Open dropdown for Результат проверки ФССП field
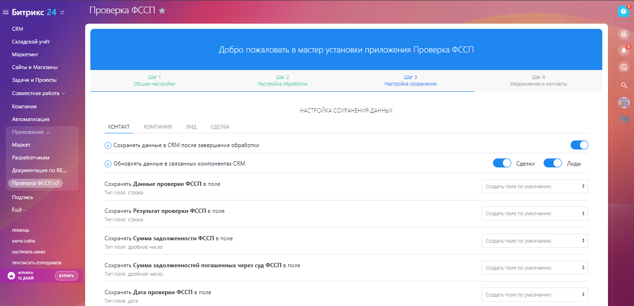Image resolution: width=634 pixels, height=306 pixels. [x=535, y=213]
